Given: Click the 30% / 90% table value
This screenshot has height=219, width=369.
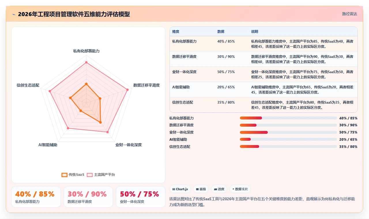Looking at the screenshot, I should click(226, 57).
